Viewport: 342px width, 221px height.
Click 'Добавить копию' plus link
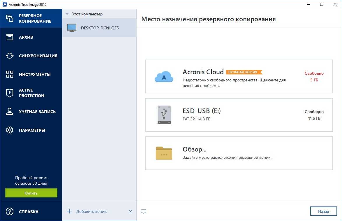click(87, 211)
